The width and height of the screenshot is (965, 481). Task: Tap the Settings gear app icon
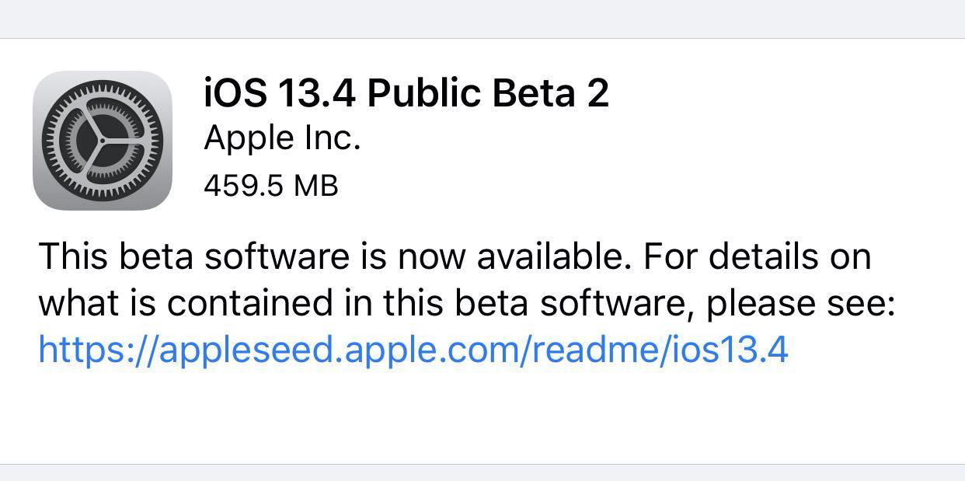pos(102,141)
